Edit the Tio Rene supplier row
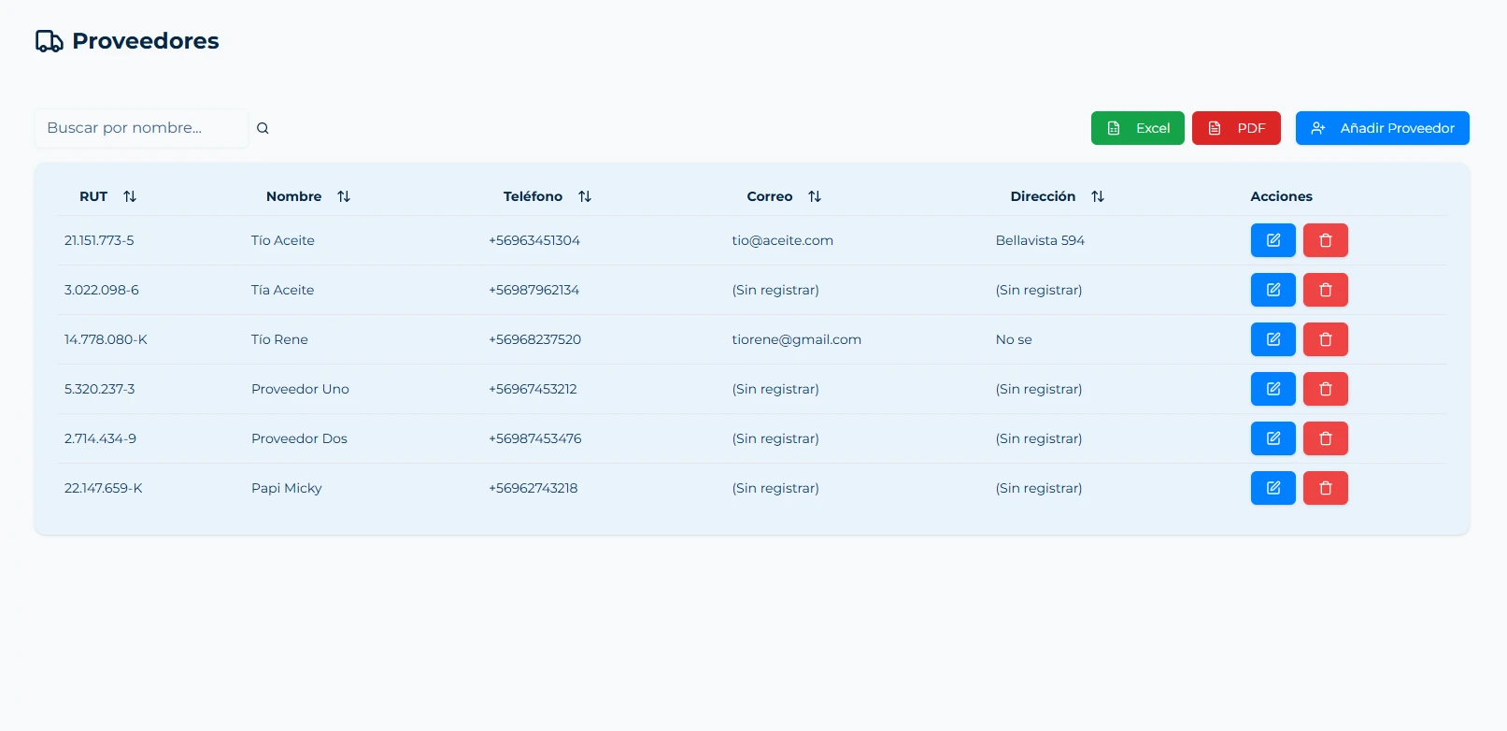This screenshot has height=731, width=1507. click(1272, 339)
